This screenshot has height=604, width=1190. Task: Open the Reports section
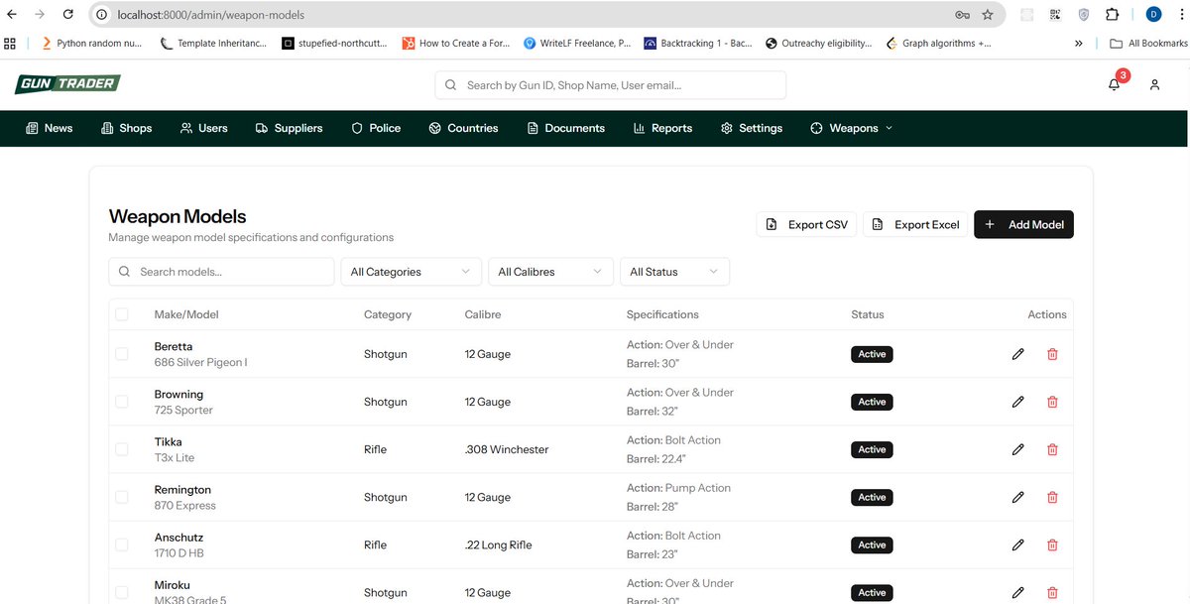[662, 128]
